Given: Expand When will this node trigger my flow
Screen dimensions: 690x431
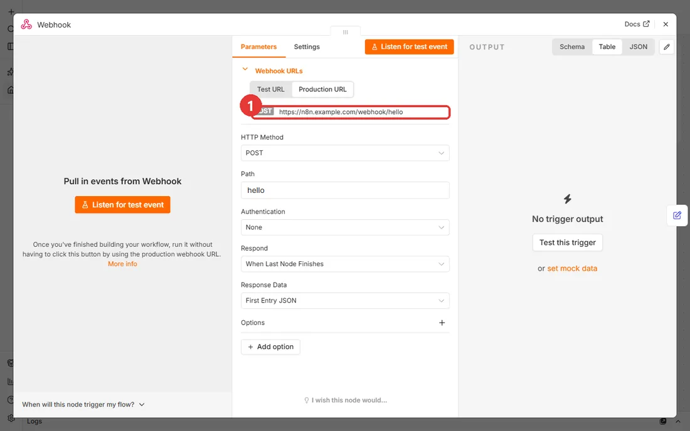Looking at the screenshot, I should click(x=83, y=404).
